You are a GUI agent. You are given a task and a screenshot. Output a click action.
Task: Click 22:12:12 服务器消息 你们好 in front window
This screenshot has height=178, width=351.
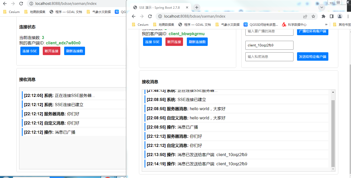point(236,136)
